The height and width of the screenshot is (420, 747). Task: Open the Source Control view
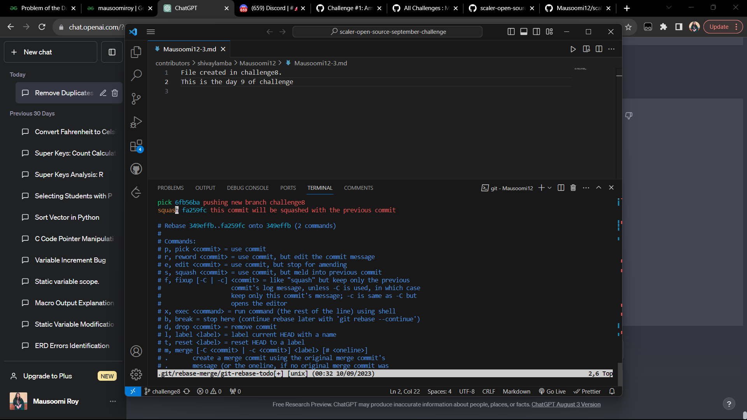click(136, 99)
